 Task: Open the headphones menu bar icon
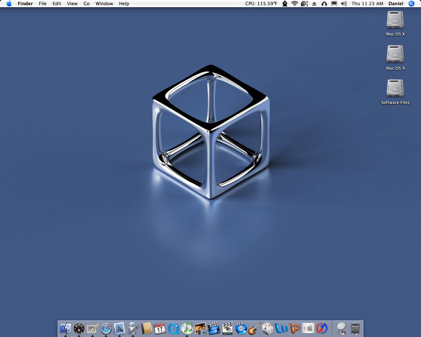click(x=324, y=4)
